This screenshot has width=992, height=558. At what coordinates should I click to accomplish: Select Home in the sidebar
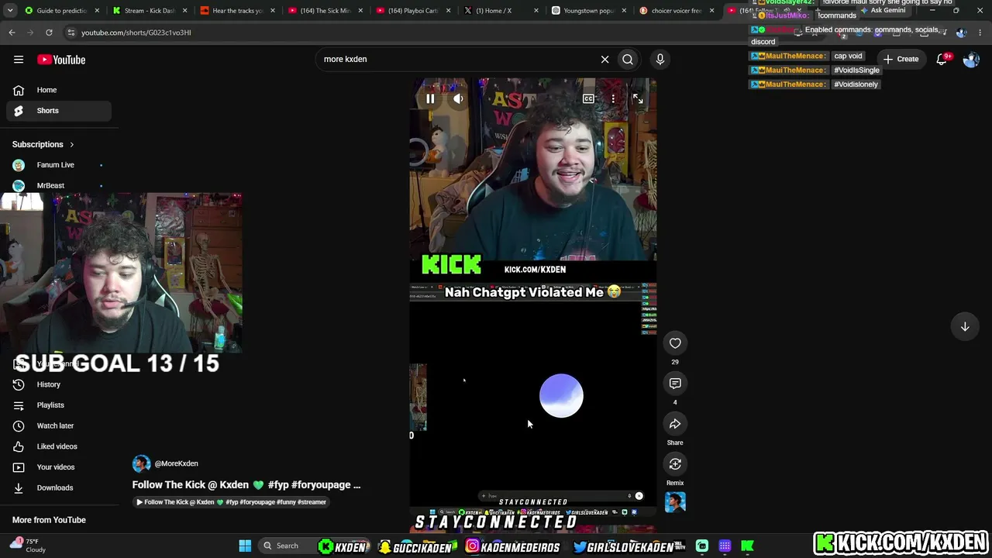pos(59,90)
